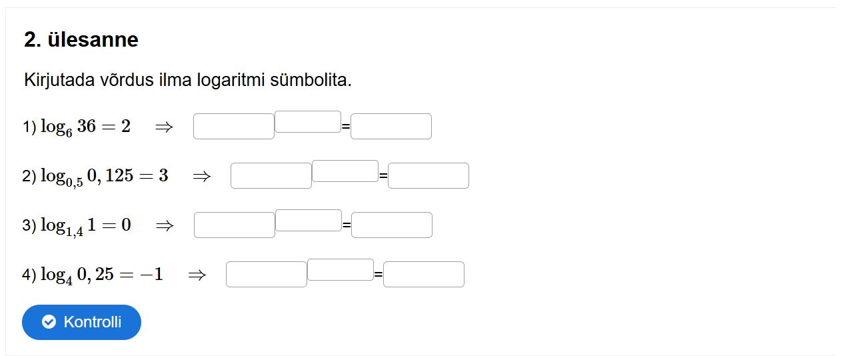This screenshot has width=843, height=356.
Task: Click the log₁,₄ 1 = 0 expression
Action: [85, 225]
